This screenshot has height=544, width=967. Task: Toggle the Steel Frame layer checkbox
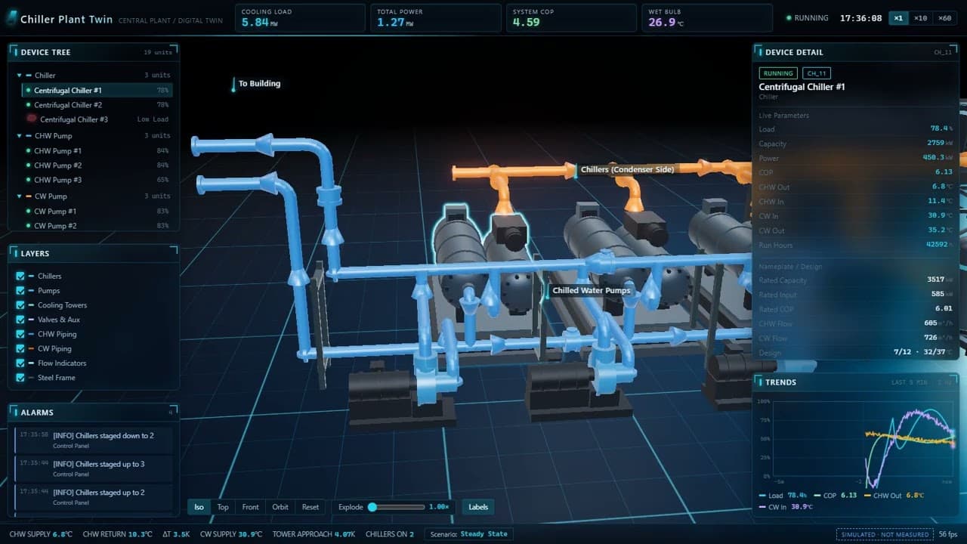click(20, 378)
